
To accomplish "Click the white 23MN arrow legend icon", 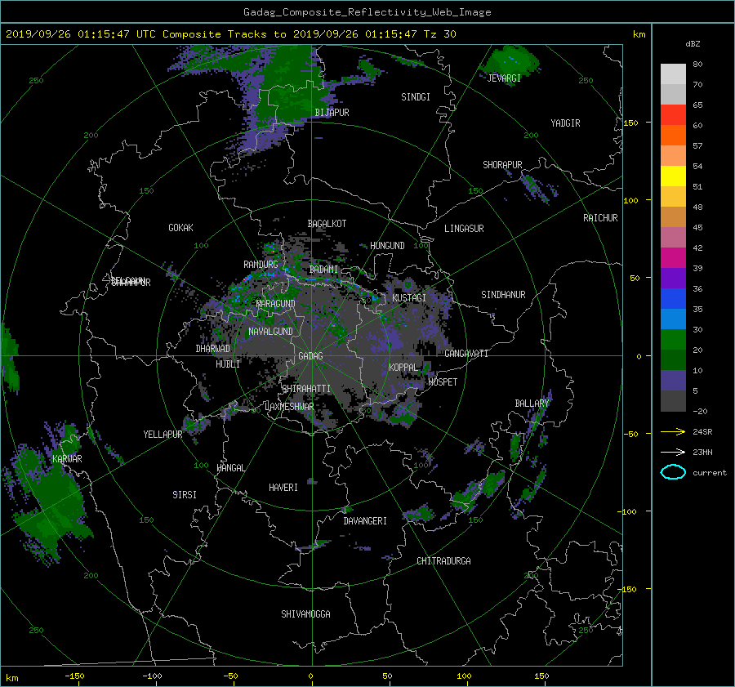I will [673, 452].
